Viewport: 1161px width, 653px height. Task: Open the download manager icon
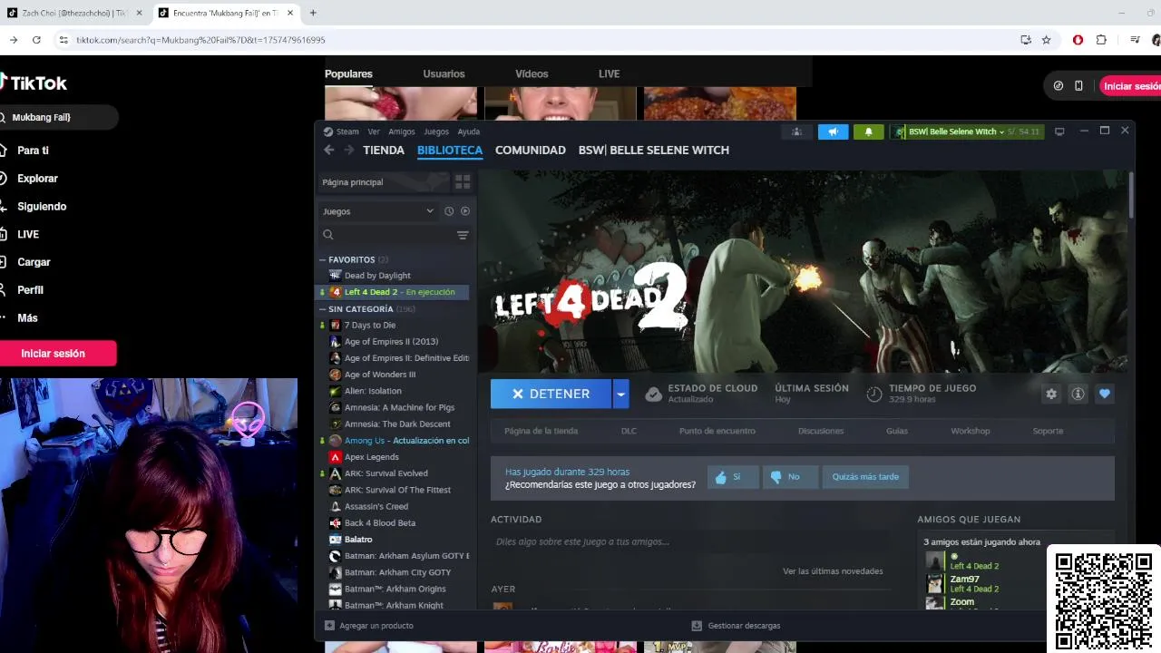point(697,626)
